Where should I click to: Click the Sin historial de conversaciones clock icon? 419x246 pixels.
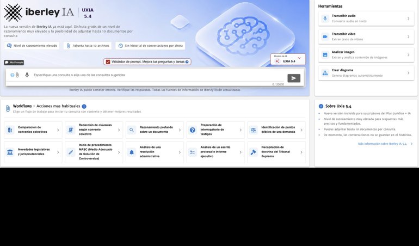point(120,46)
